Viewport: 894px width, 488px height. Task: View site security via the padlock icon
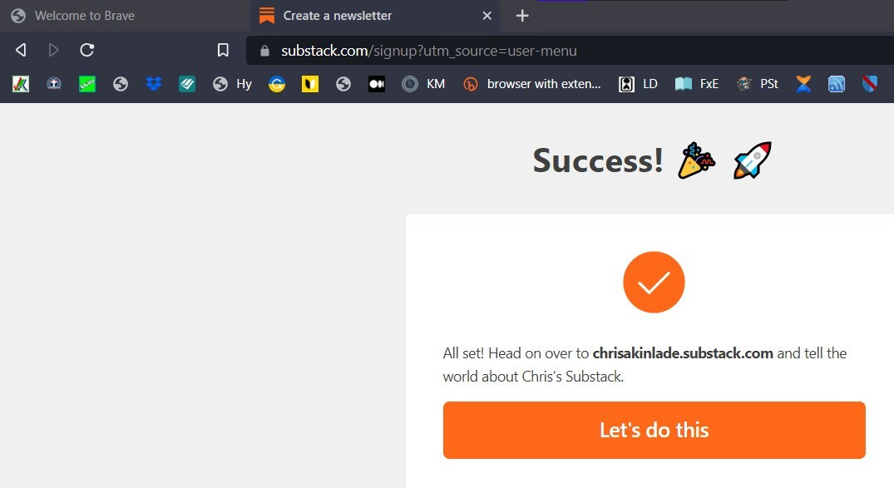pyautogui.click(x=264, y=51)
